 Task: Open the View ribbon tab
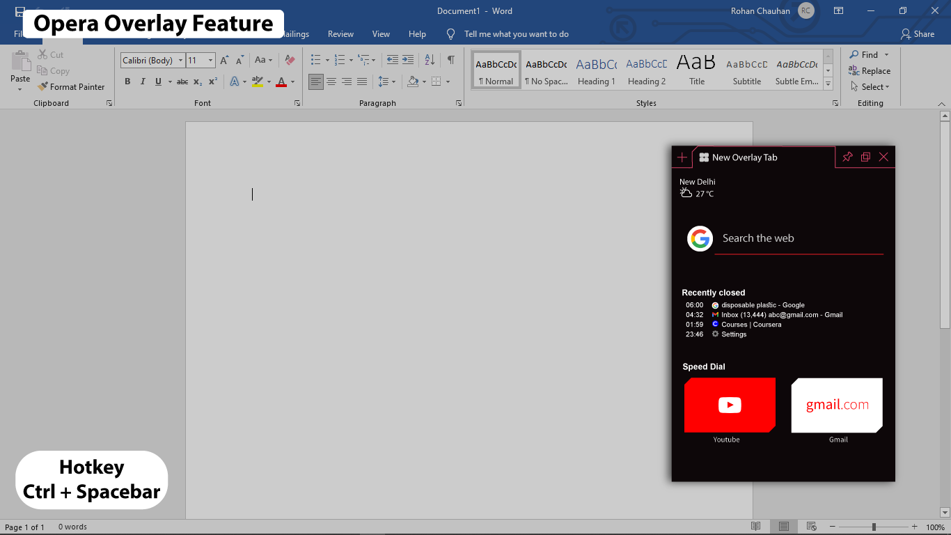tap(381, 34)
